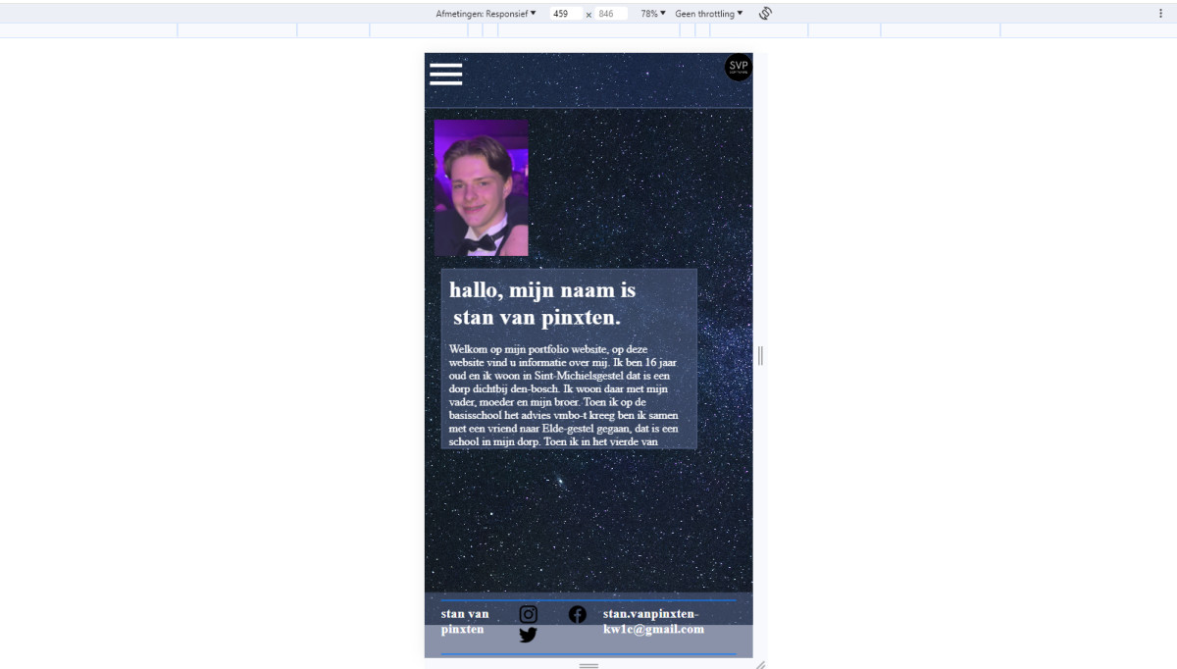This screenshot has width=1177, height=669.
Task: Edit the width field showing 459
Action: pyautogui.click(x=566, y=14)
